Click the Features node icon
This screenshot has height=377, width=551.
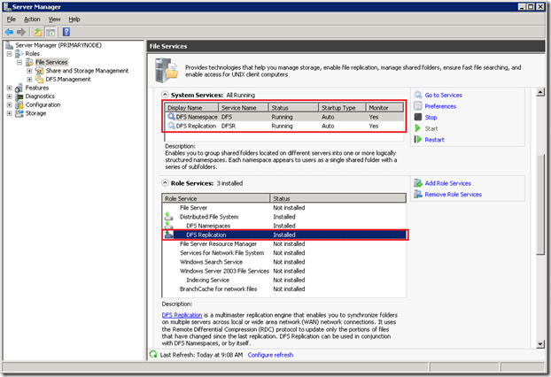(x=19, y=88)
